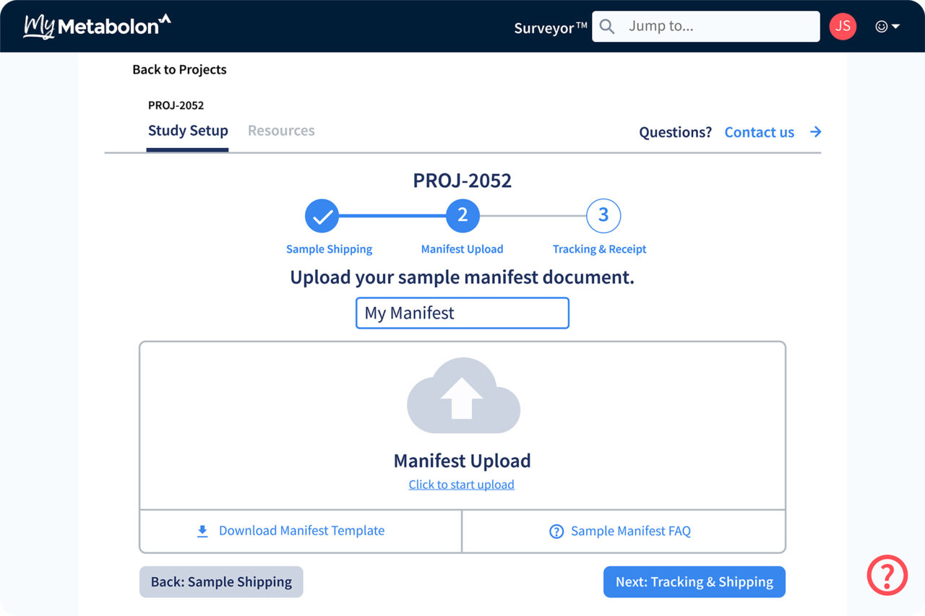
Task: Open help via the red question mark bubble
Action: [x=887, y=576]
